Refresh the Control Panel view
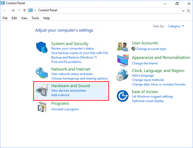The height and width of the screenshot is (148, 193). tap(188, 11)
